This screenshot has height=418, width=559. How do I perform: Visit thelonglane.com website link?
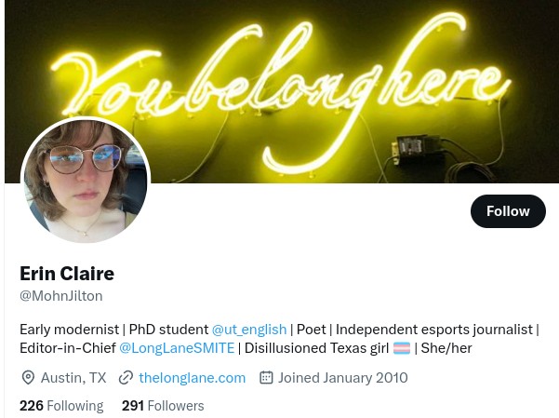tap(193, 378)
